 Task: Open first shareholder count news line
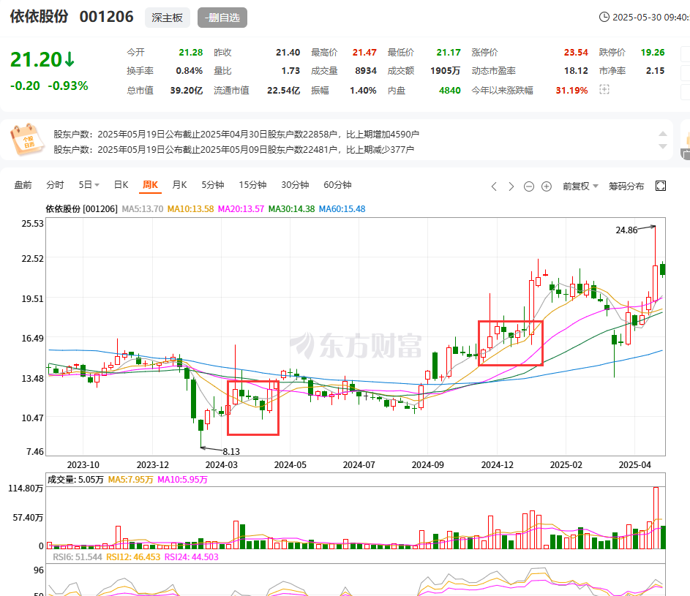(236, 134)
